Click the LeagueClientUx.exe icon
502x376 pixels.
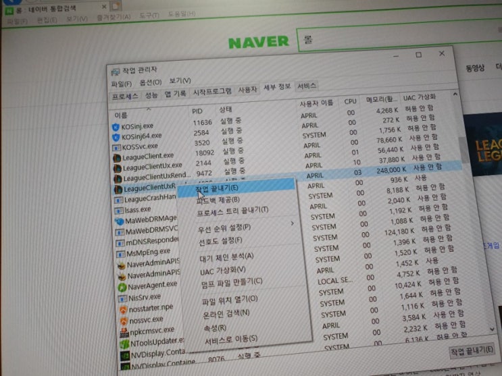117,168
